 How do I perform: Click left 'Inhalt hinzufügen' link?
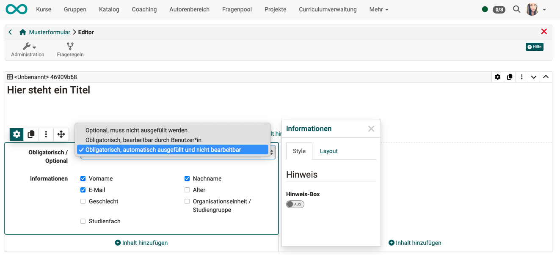[141, 243]
